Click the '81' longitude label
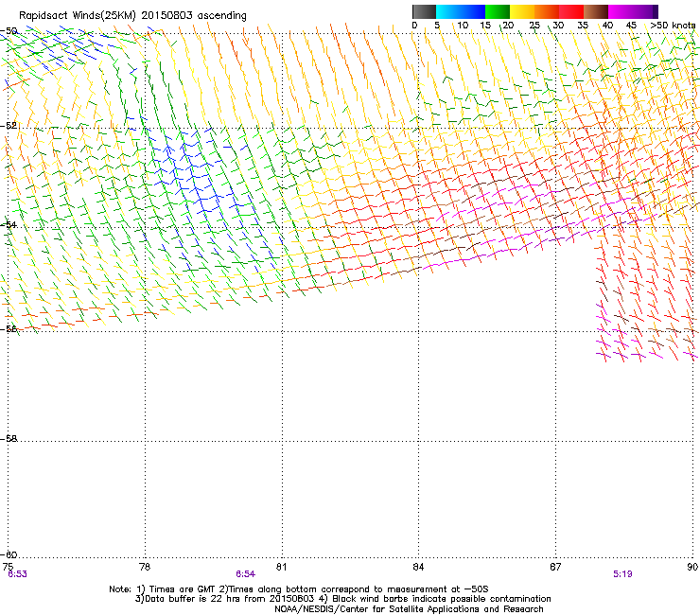Viewport: 700px width, 615px height. pyautogui.click(x=281, y=567)
